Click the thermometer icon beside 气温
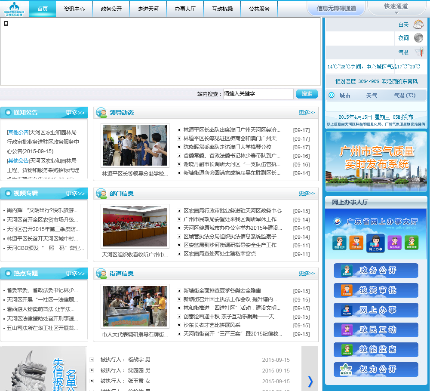The height and width of the screenshot is (391, 430). [x=419, y=52]
